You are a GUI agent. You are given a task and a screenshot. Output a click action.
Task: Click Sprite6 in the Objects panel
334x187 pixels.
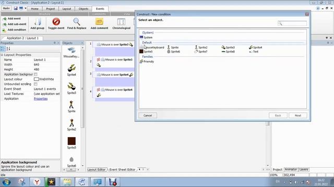click(x=71, y=162)
